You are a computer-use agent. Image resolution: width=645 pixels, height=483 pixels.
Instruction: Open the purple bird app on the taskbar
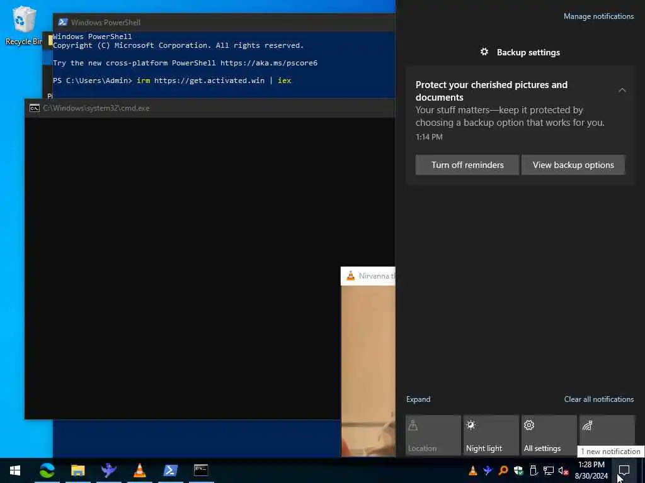pyautogui.click(x=108, y=470)
